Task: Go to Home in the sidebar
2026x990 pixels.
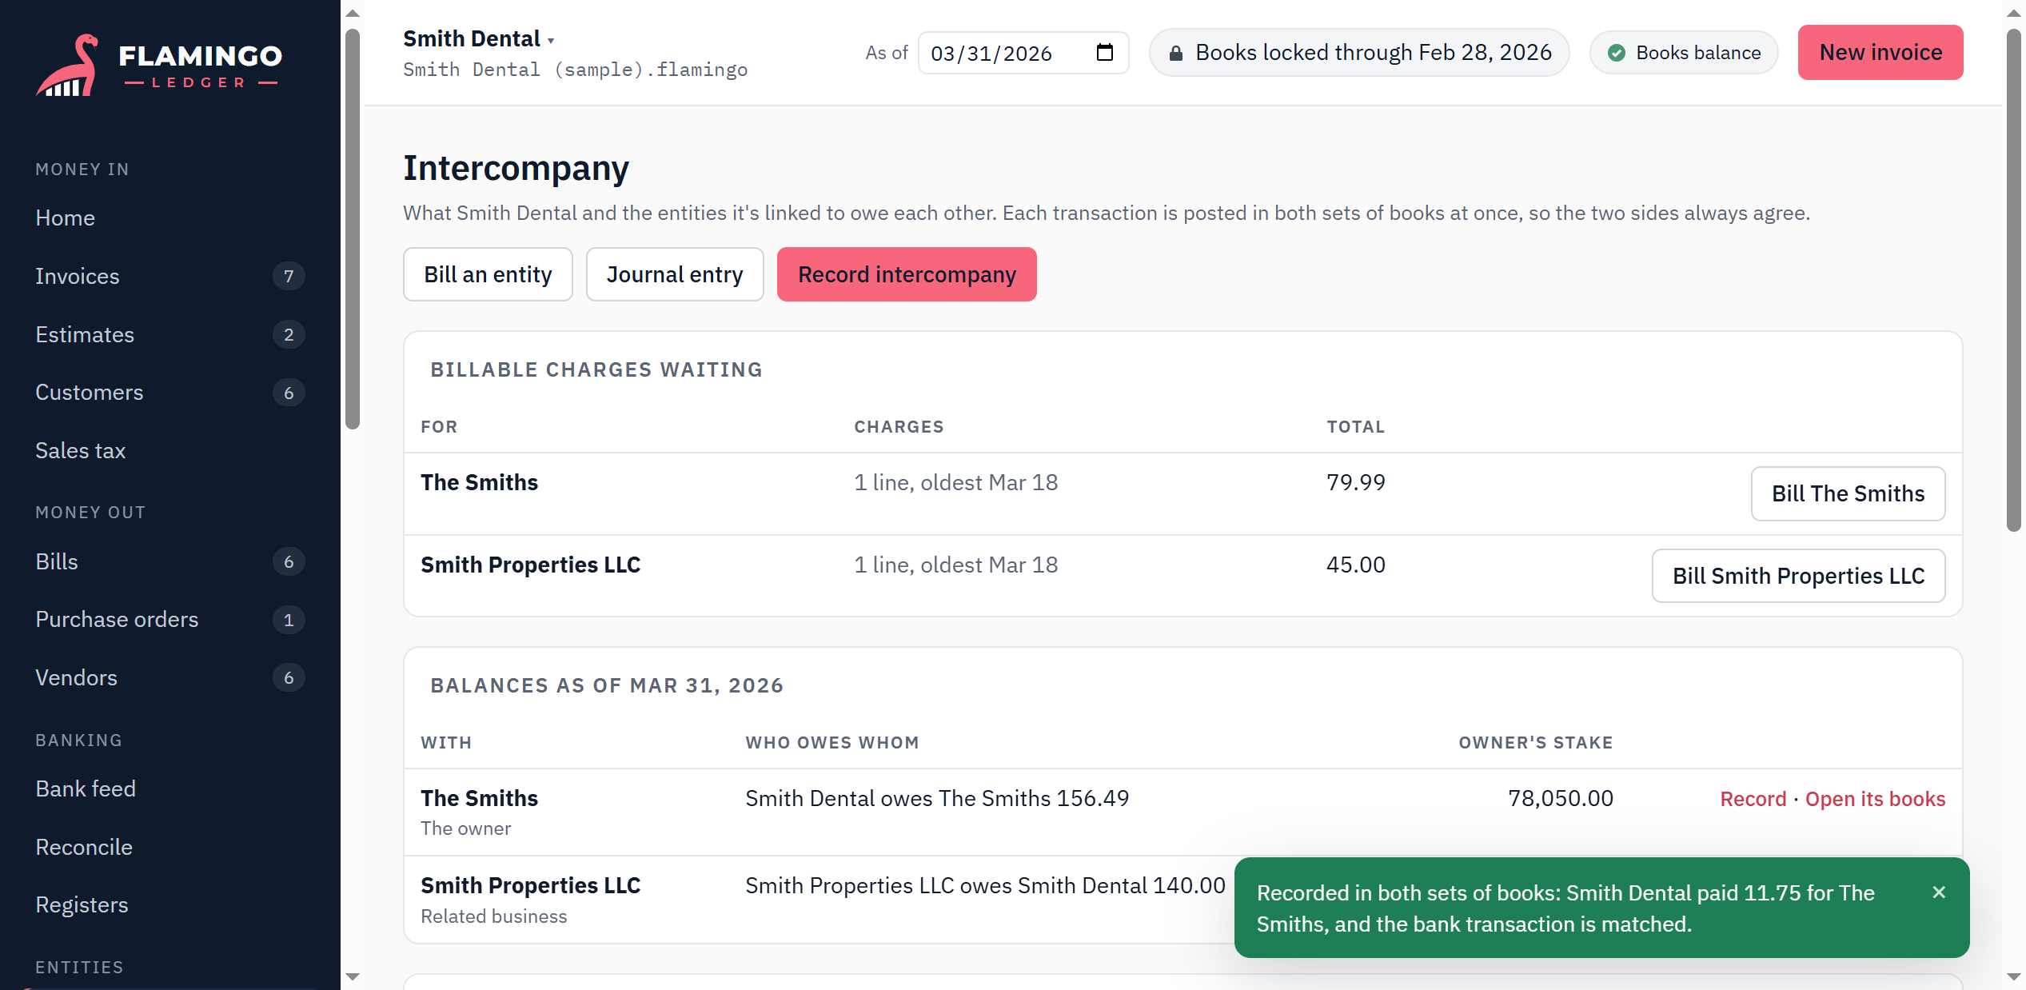Action: [65, 218]
